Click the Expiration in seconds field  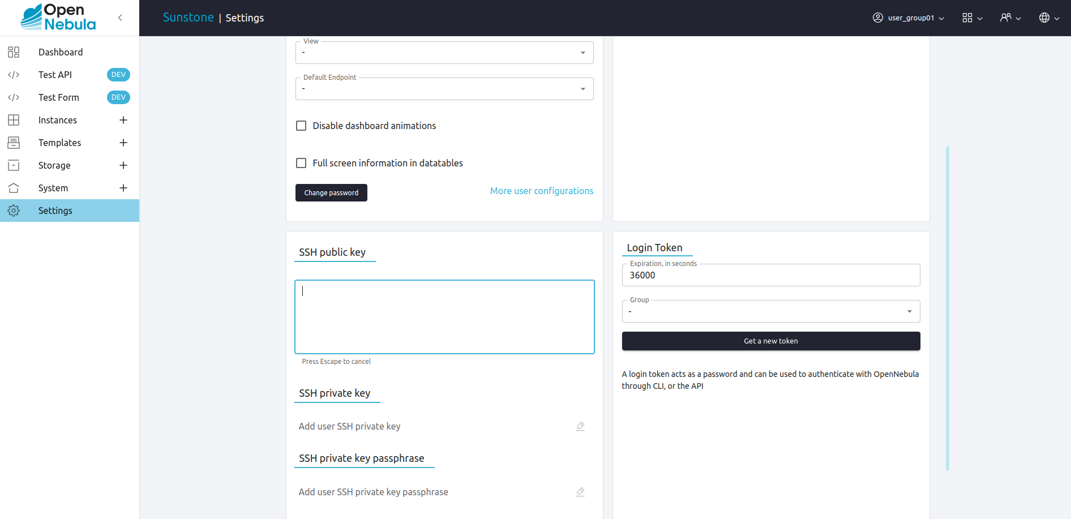[771, 275]
